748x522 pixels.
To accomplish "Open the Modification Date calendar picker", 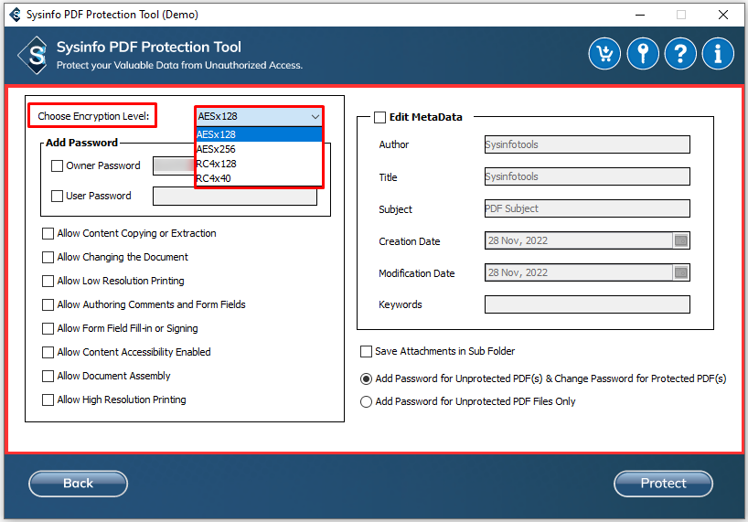I will [x=680, y=273].
